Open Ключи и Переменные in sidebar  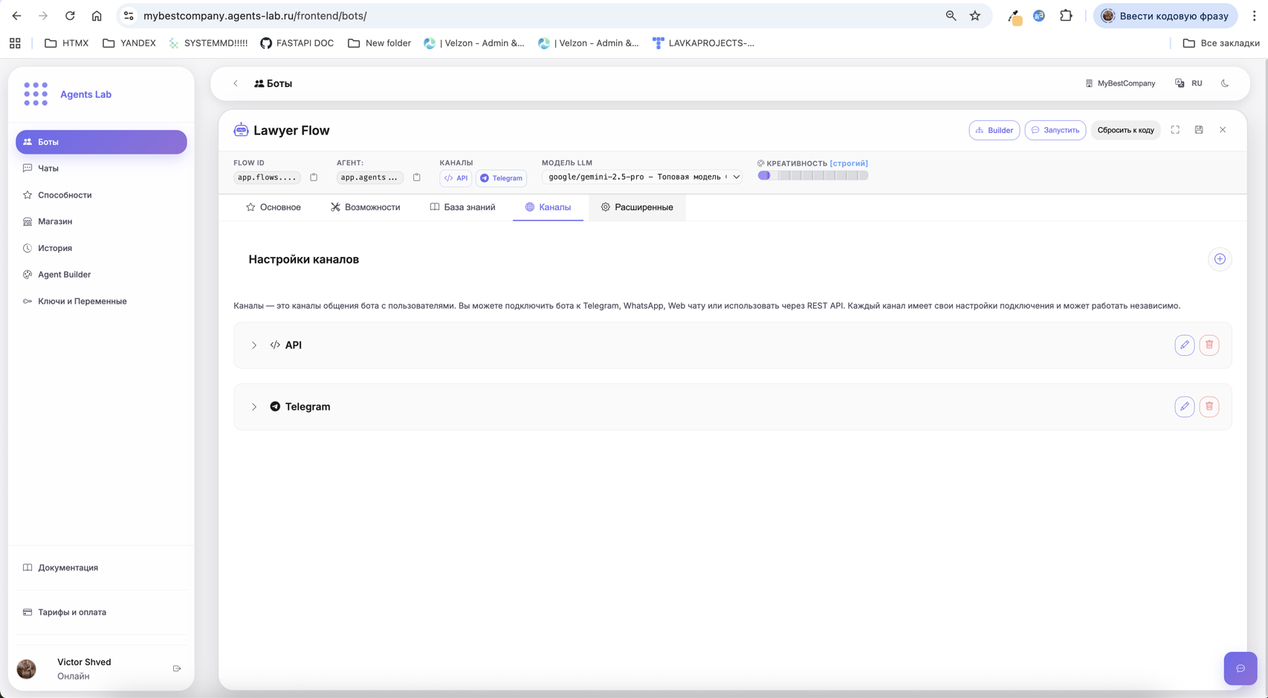[82, 301]
